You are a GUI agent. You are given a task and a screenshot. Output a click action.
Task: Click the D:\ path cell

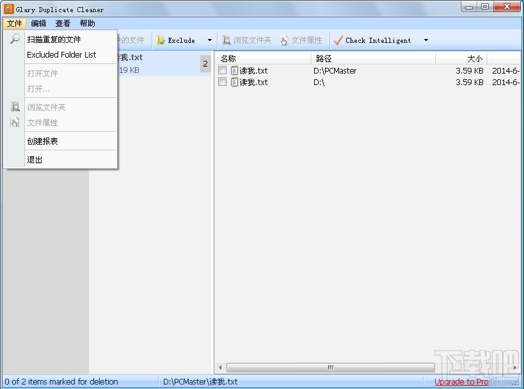(x=319, y=82)
